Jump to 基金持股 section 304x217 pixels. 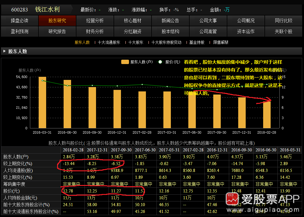(x=197, y=42)
